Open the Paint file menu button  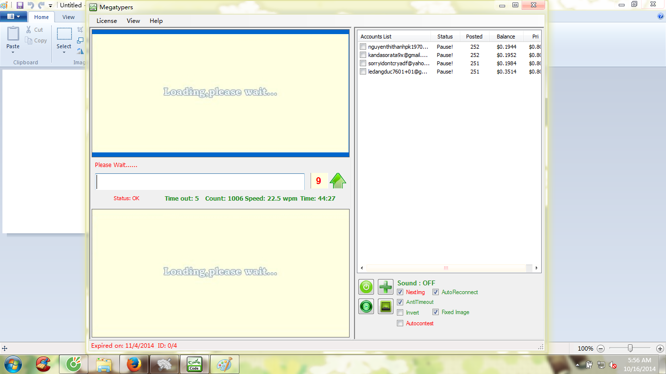pos(13,17)
